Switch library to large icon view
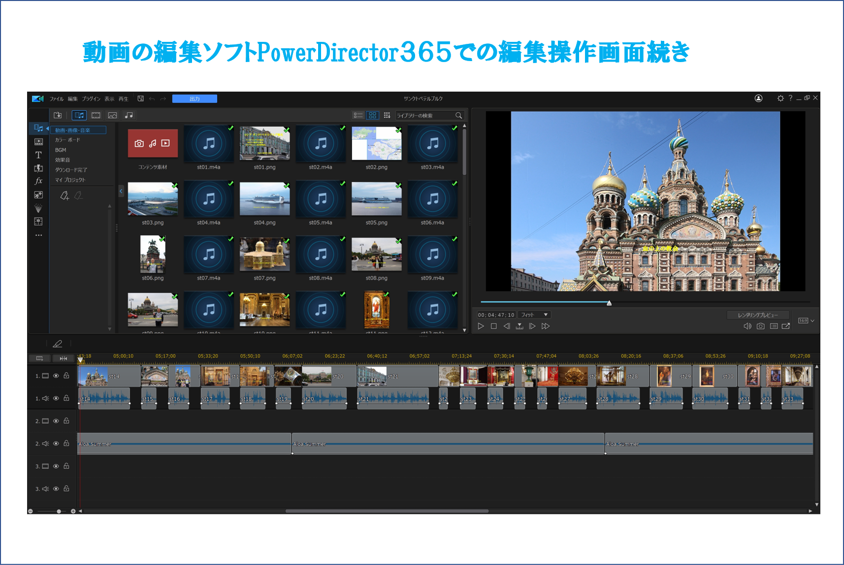The image size is (844, 565). [x=373, y=115]
